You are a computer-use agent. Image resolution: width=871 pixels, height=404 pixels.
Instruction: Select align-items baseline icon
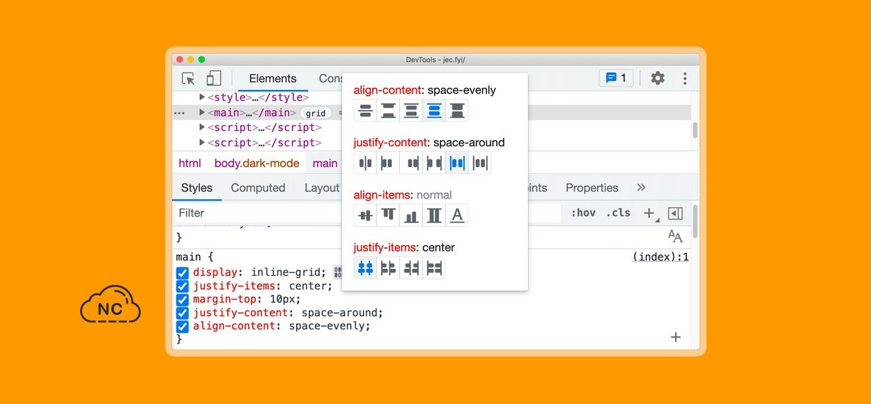point(457,215)
